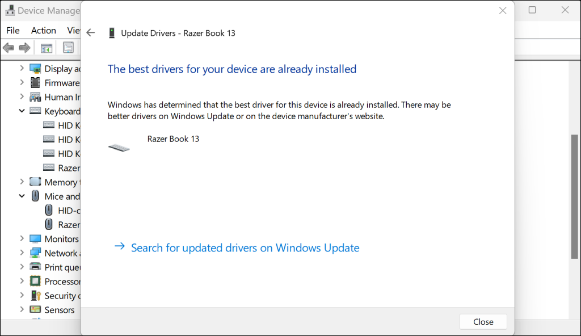Select the Monitors category icon
Viewport: 581px width, 336px height.
click(35, 239)
